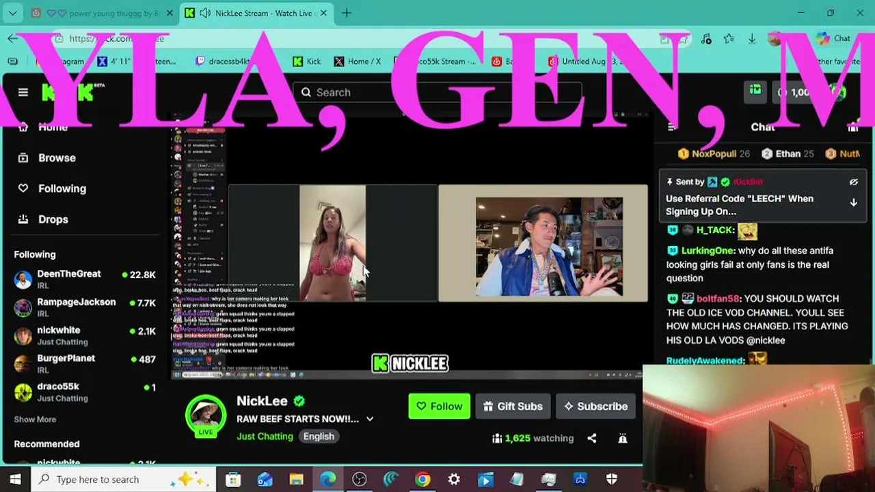Open Windows Settings gear from taskbar
The image size is (875, 492).
454,480
